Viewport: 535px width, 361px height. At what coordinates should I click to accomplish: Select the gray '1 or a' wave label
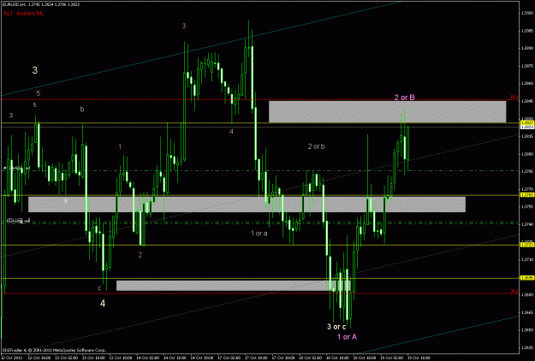click(x=259, y=234)
